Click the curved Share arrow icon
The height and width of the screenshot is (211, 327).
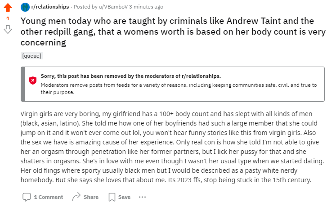(x=76, y=197)
